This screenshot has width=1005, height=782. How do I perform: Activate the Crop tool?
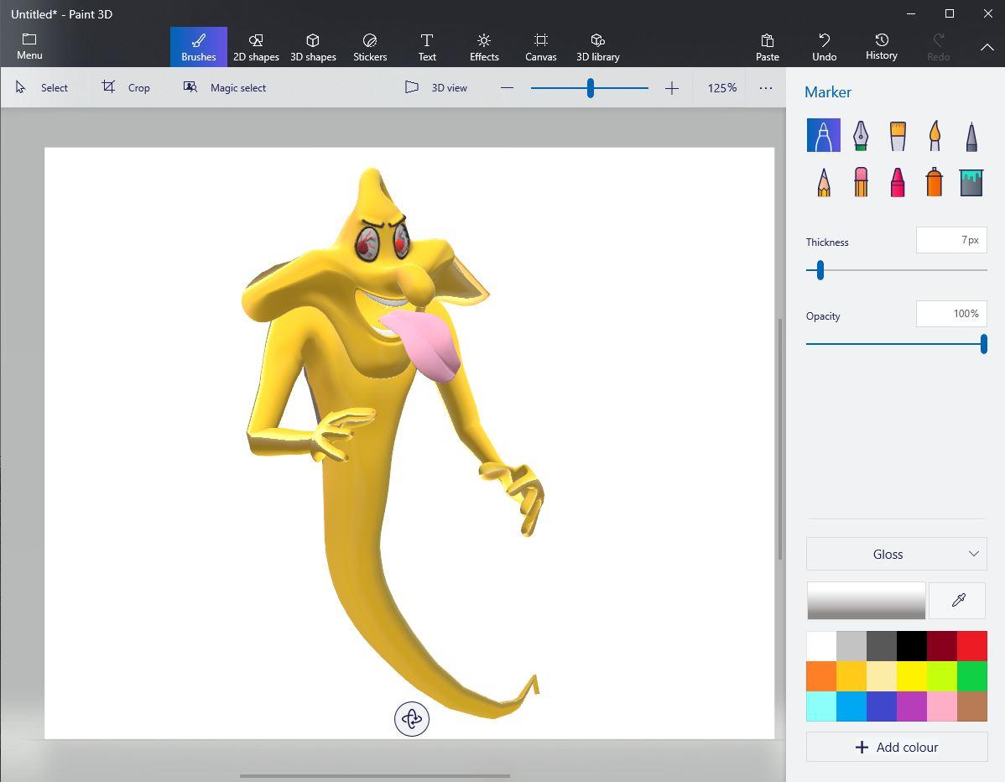(x=126, y=87)
